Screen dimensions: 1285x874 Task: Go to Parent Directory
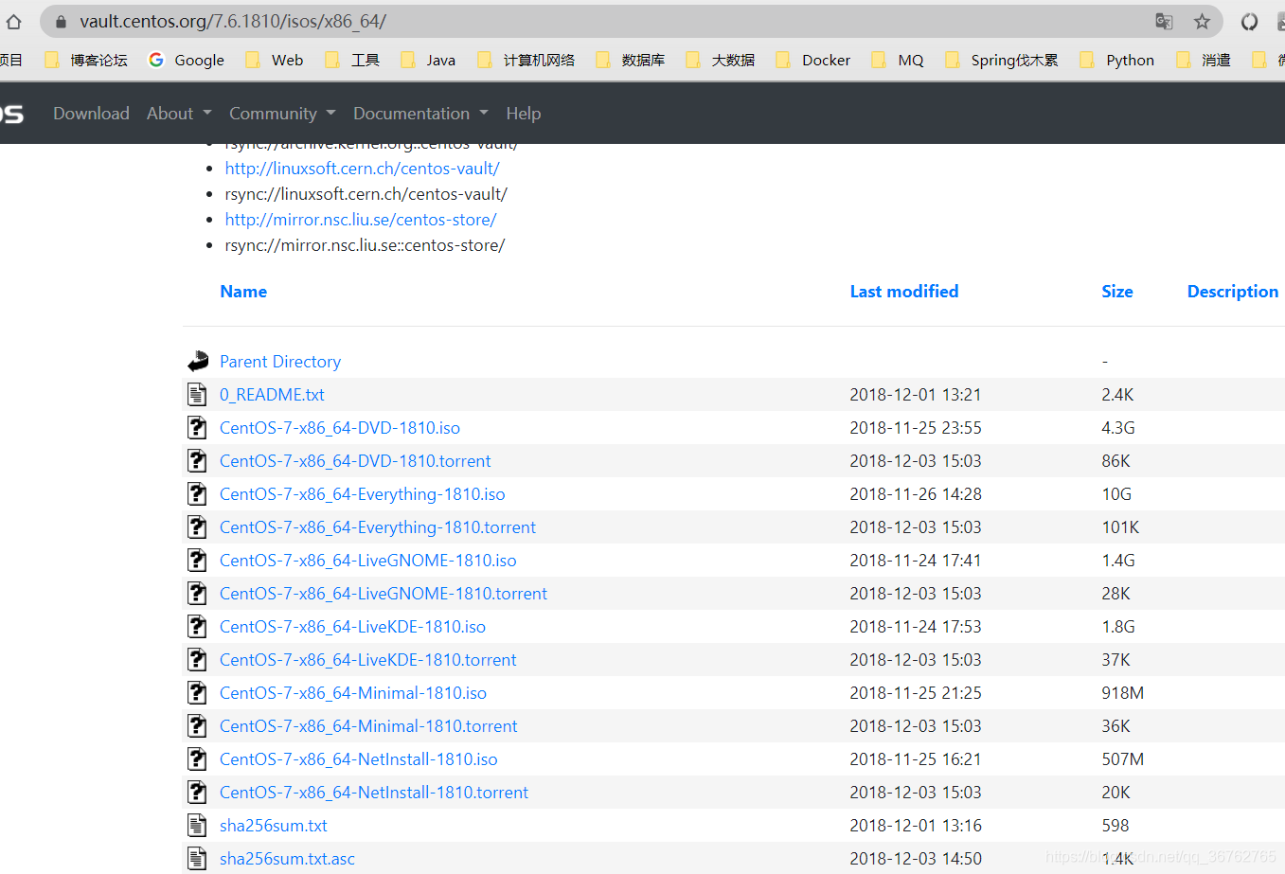click(280, 361)
